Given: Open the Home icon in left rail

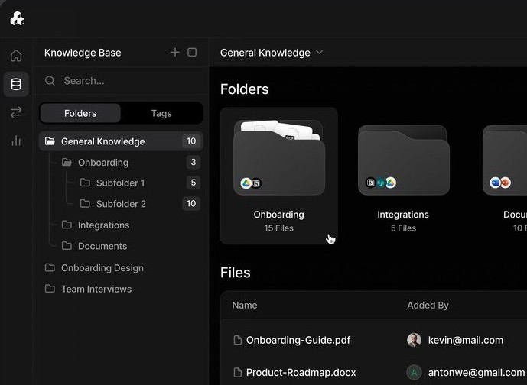Looking at the screenshot, I should 16,56.
